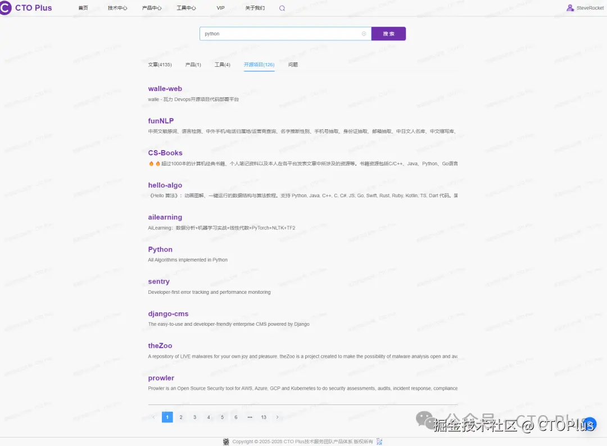Go to results page 3

[194, 417]
